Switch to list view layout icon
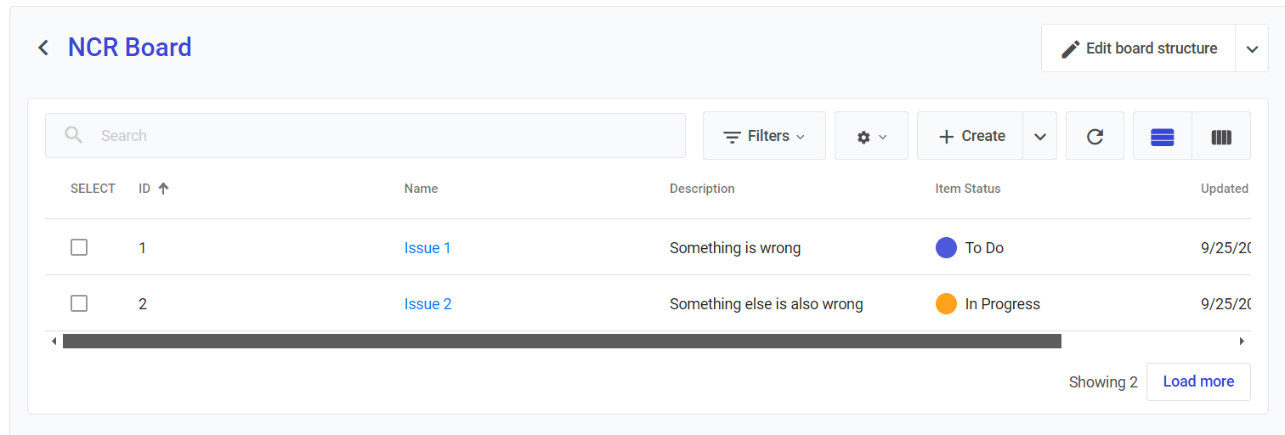 [x=1162, y=136]
